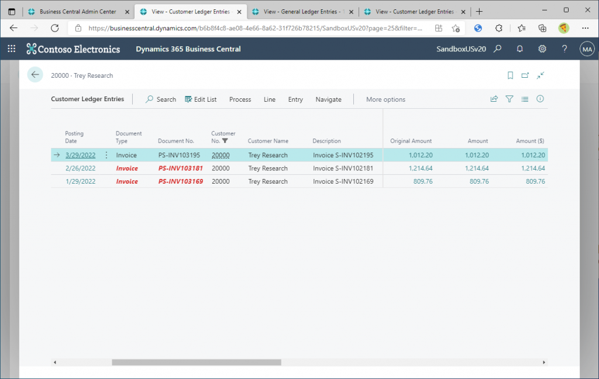Click the back arrow beside Trey Research
Image resolution: width=599 pixels, height=379 pixels.
35,74
